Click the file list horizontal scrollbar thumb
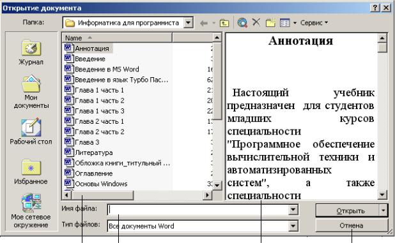This screenshot has width=395, height=243. (102, 195)
